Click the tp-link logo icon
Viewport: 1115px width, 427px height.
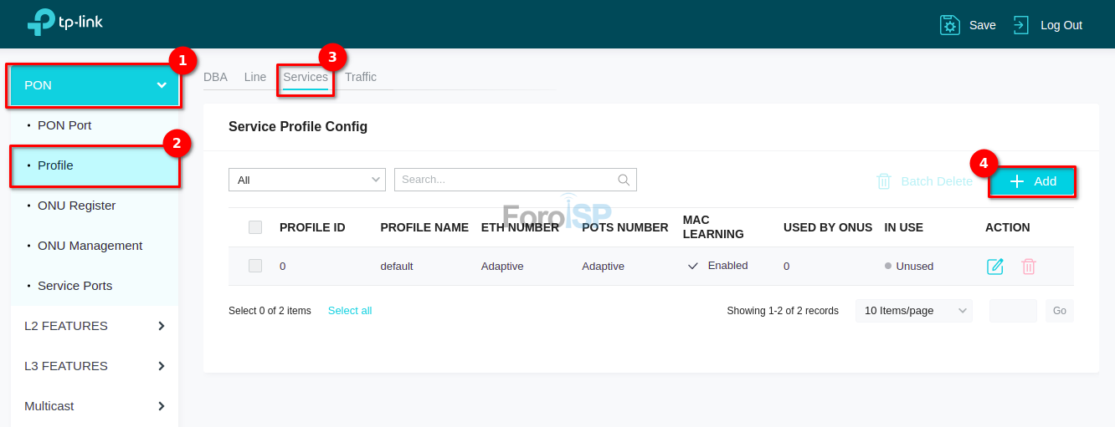(x=41, y=23)
